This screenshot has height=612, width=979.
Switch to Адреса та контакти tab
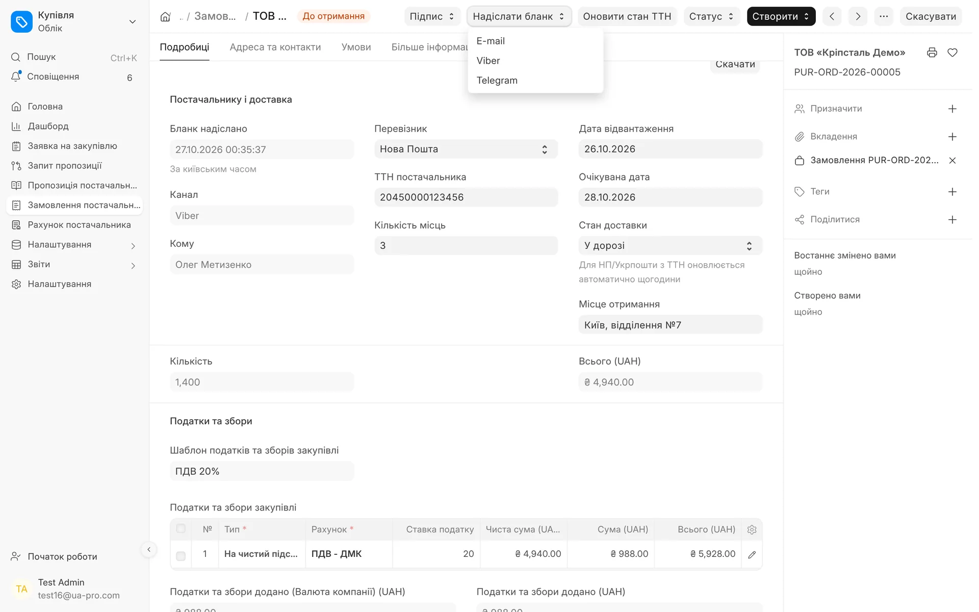(x=275, y=47)
